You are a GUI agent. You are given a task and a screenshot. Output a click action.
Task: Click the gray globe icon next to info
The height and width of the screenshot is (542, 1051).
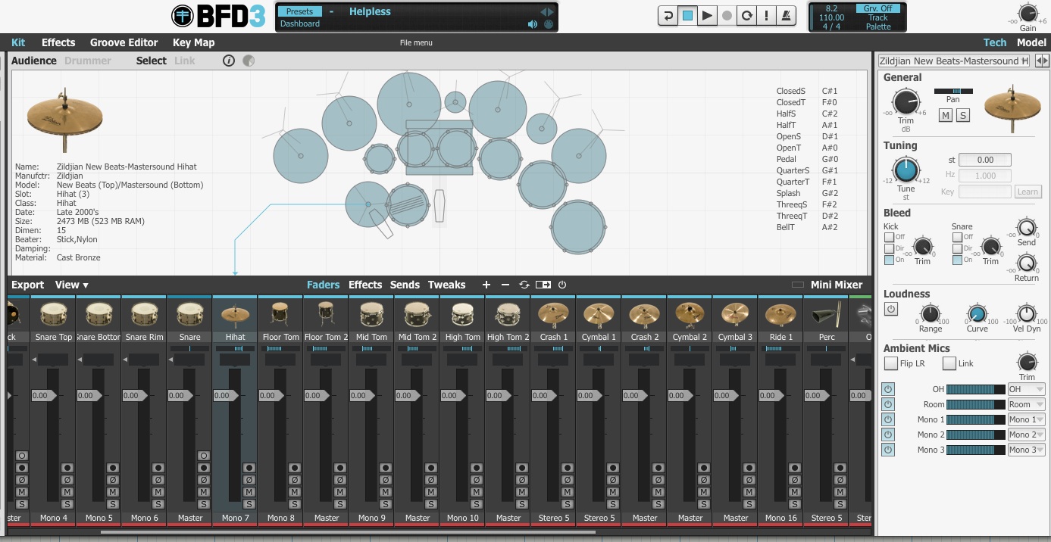pyautogui.click(x=249, y=61)
